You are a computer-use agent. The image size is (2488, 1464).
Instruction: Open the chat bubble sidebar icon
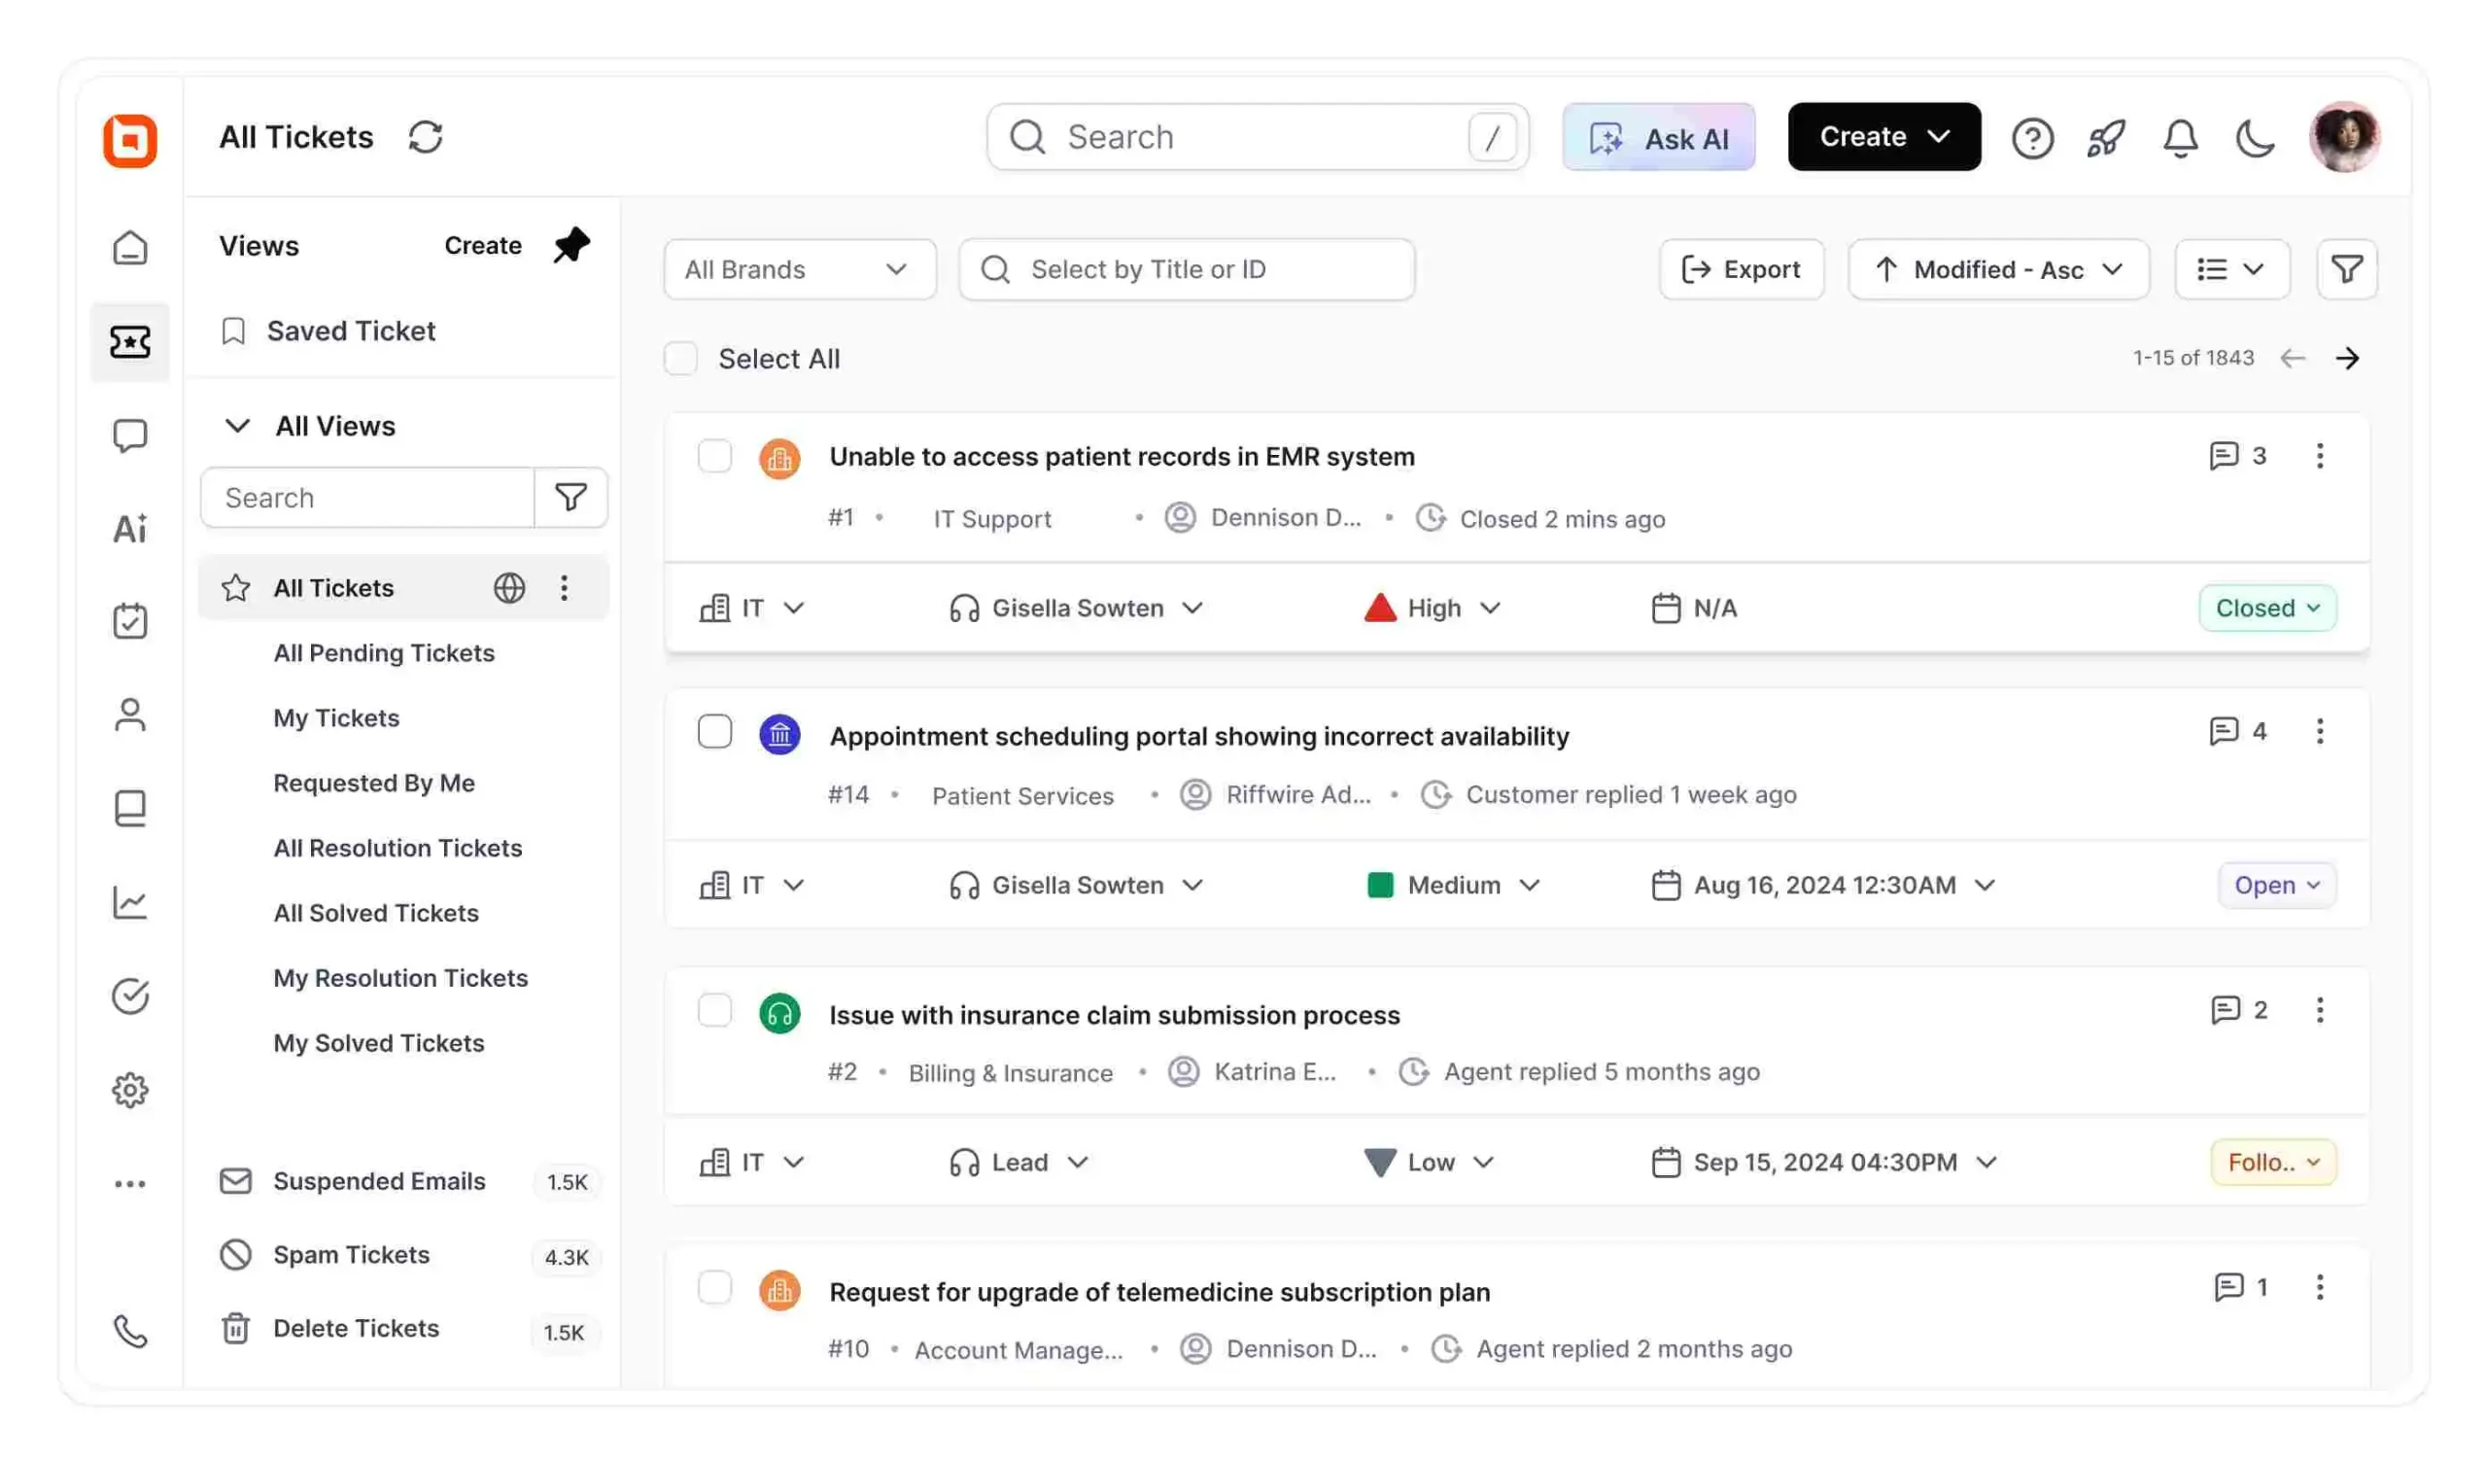pos(130,436)
